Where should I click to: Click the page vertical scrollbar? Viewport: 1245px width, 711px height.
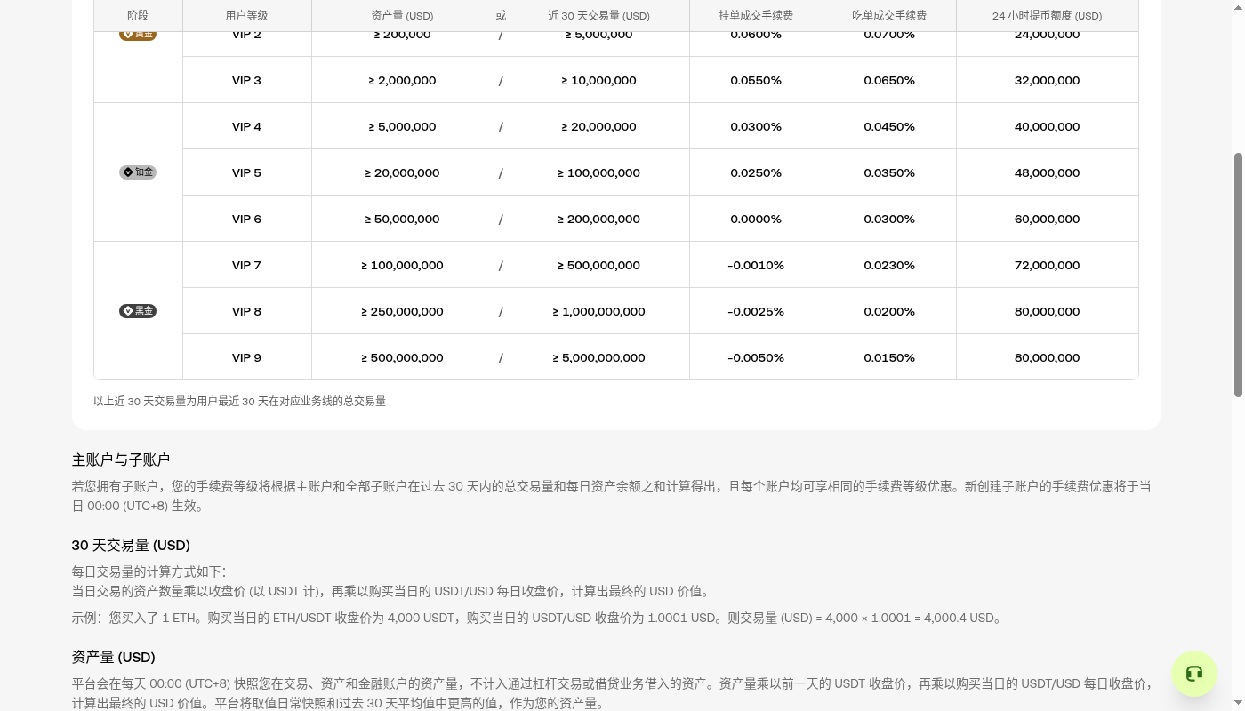pyautogui.click(x=1238, y=274)
